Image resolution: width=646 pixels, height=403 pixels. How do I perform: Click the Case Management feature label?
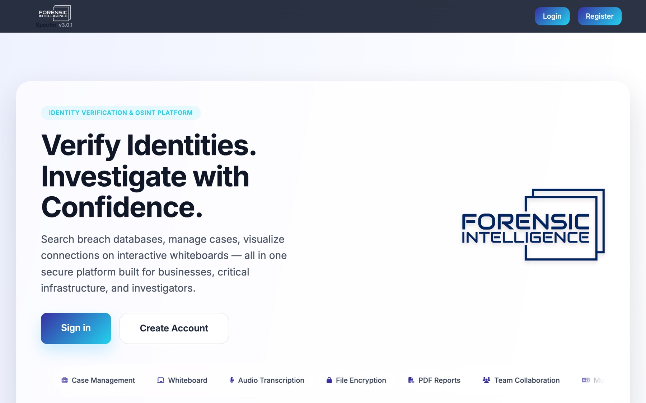pyautogui.click(x=103, y=380)
